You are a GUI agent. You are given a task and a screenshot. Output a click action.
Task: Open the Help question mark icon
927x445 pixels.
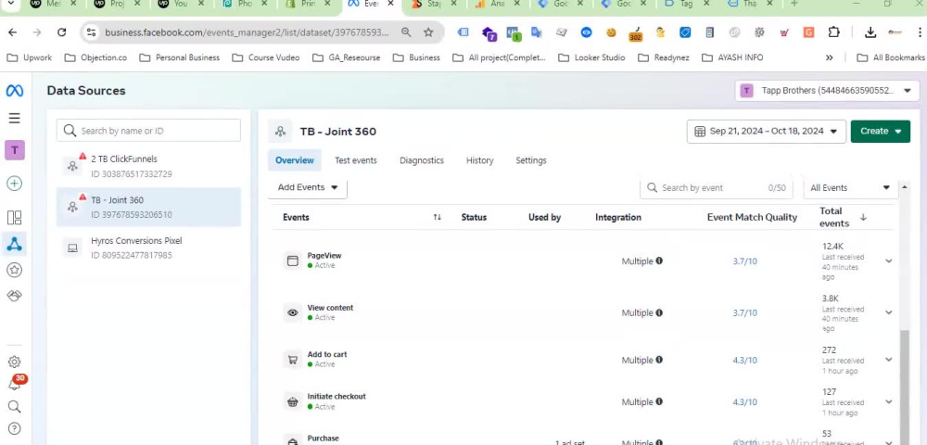[x=15, y=428]
